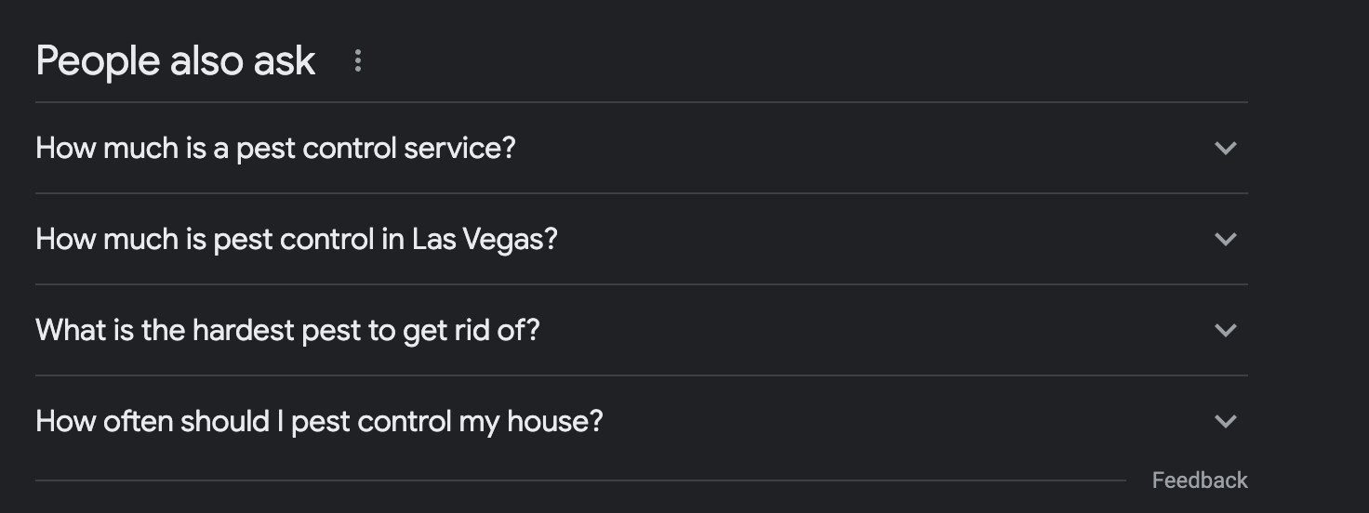The image size is (1369, 513).
Task: Select the how often pest control house question text
Action: pos(319,421)
